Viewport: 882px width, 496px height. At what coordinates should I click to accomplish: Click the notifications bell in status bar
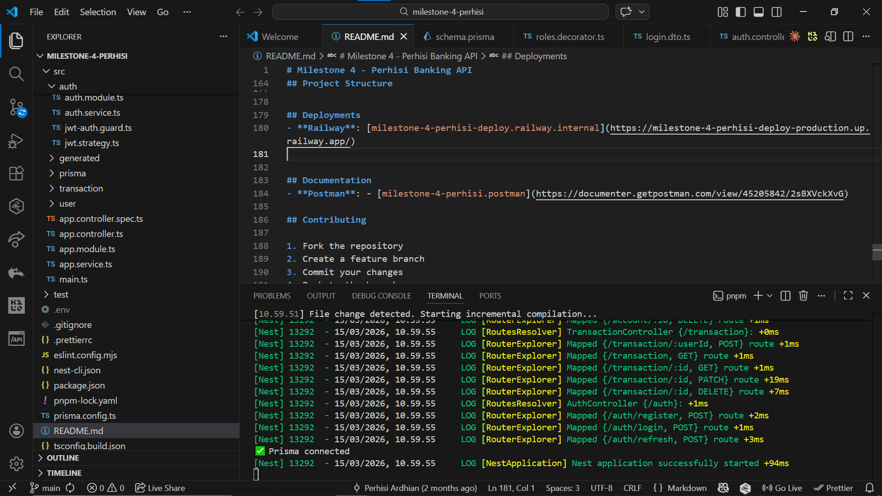point(869,488)
